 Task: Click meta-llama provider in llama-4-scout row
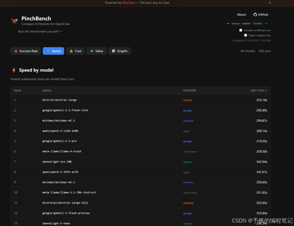pyautogui.click(x=190, y=152)
